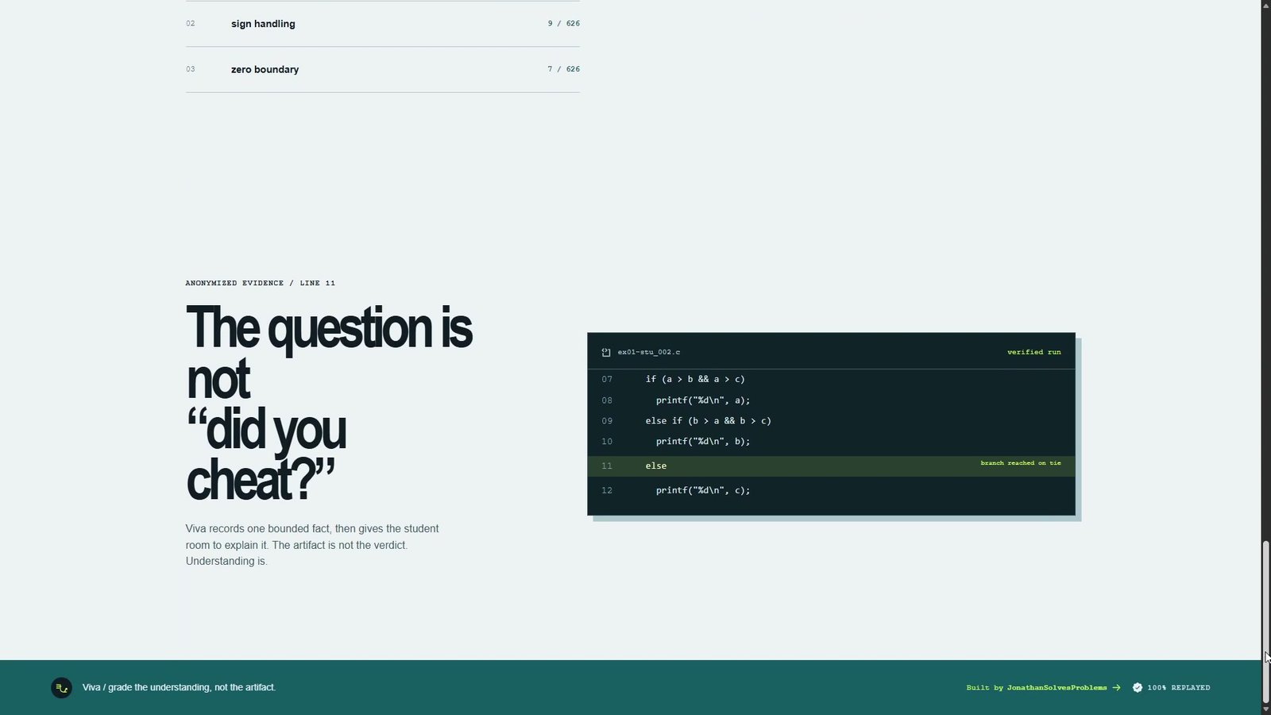Viewport: 1271px width, 715px height.
Task: Click the Viva footer tagline text
Action: (x=179, y=688)
